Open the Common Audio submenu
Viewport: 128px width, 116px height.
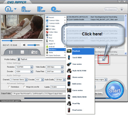(56, 23)
